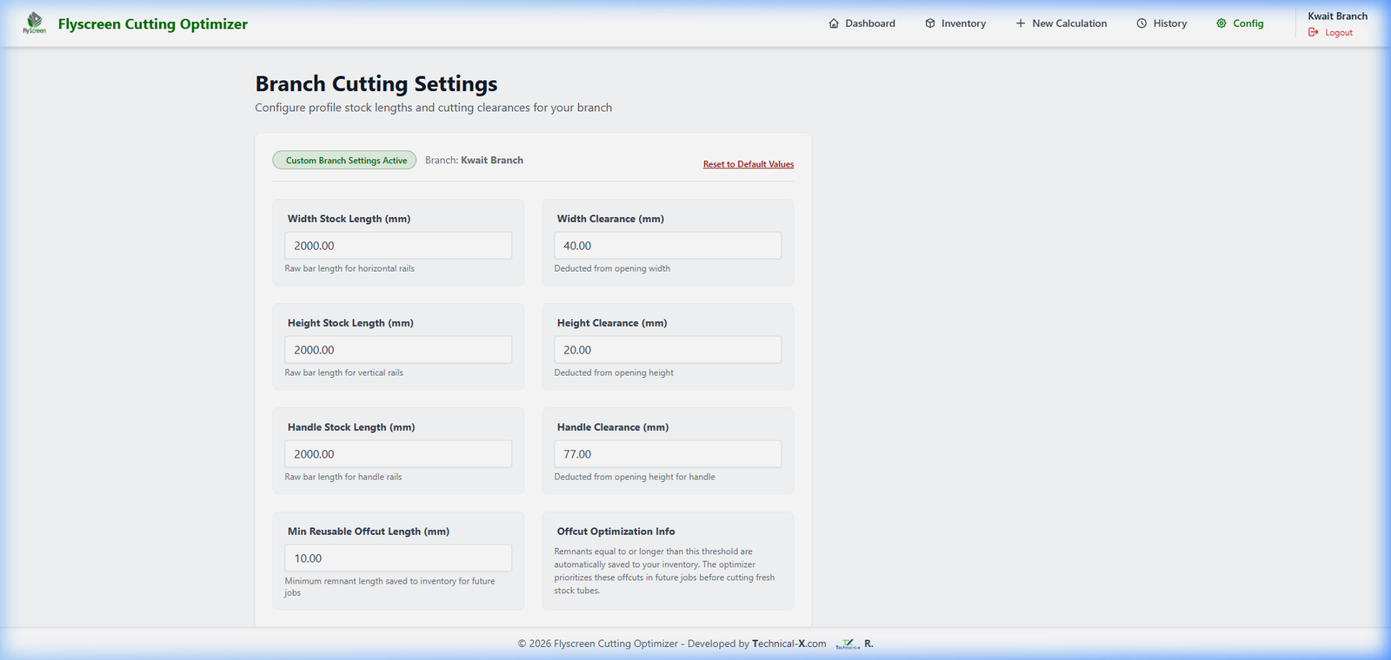
Task: Open Technical-X.com footer link
Action: [789, 643]
